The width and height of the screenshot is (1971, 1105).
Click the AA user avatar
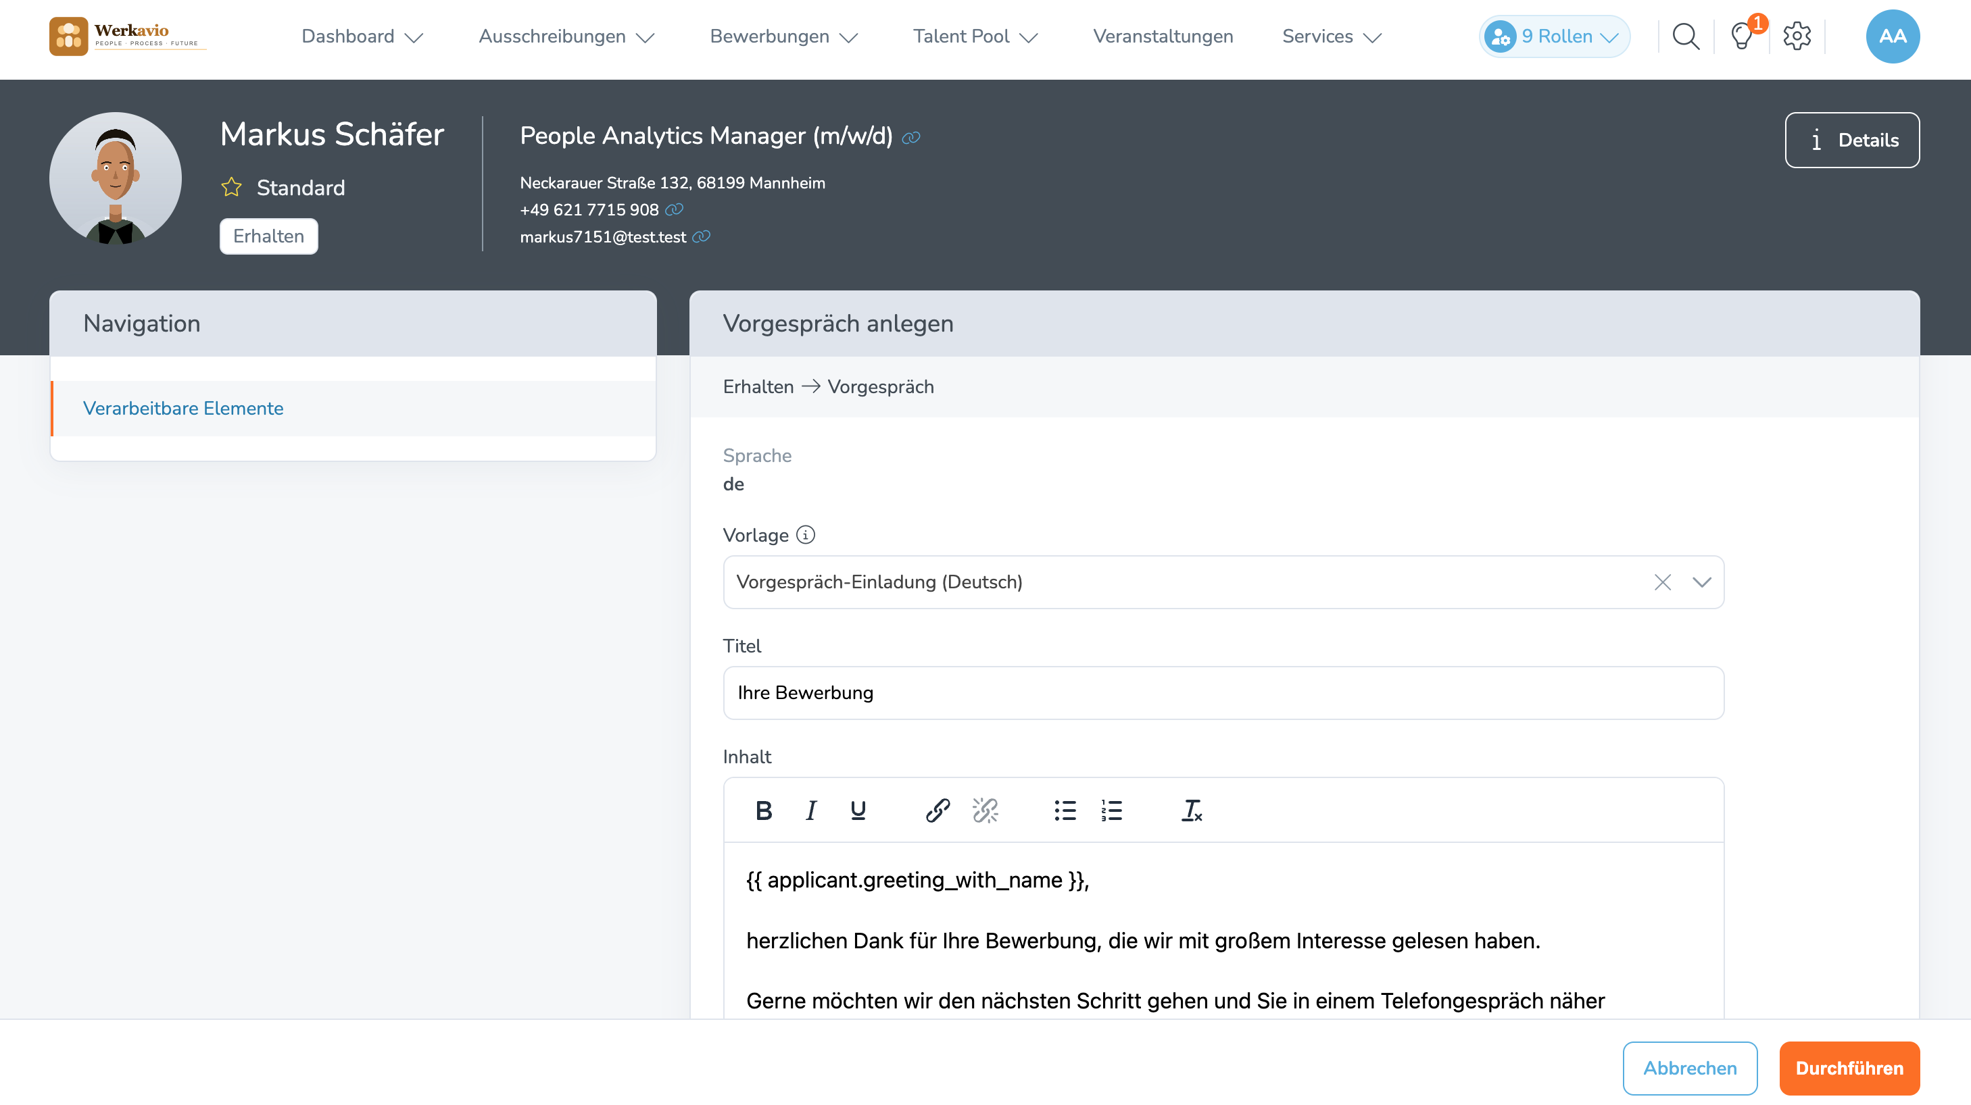click(x=1892, y=36)
